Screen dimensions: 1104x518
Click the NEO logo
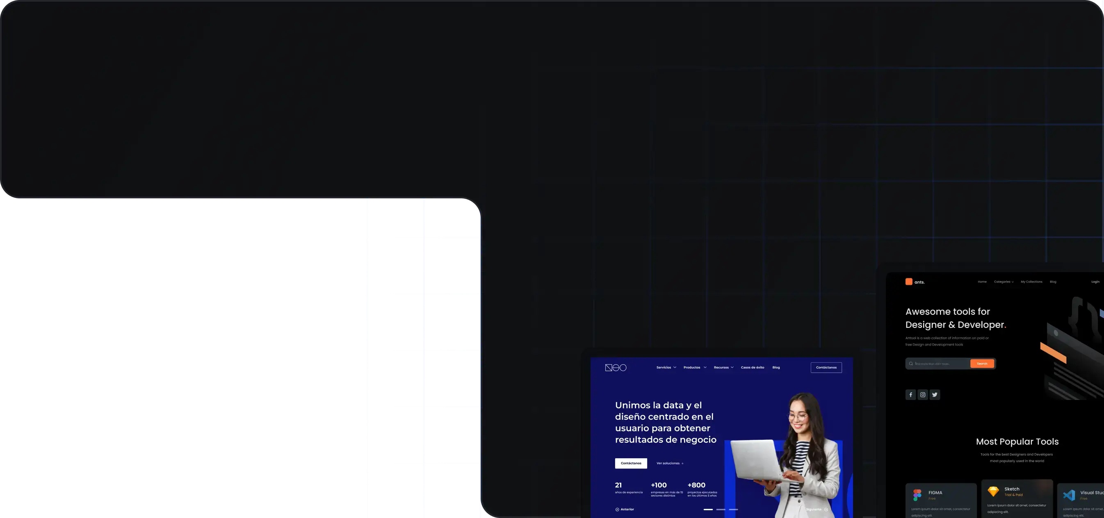coord(616,368)
